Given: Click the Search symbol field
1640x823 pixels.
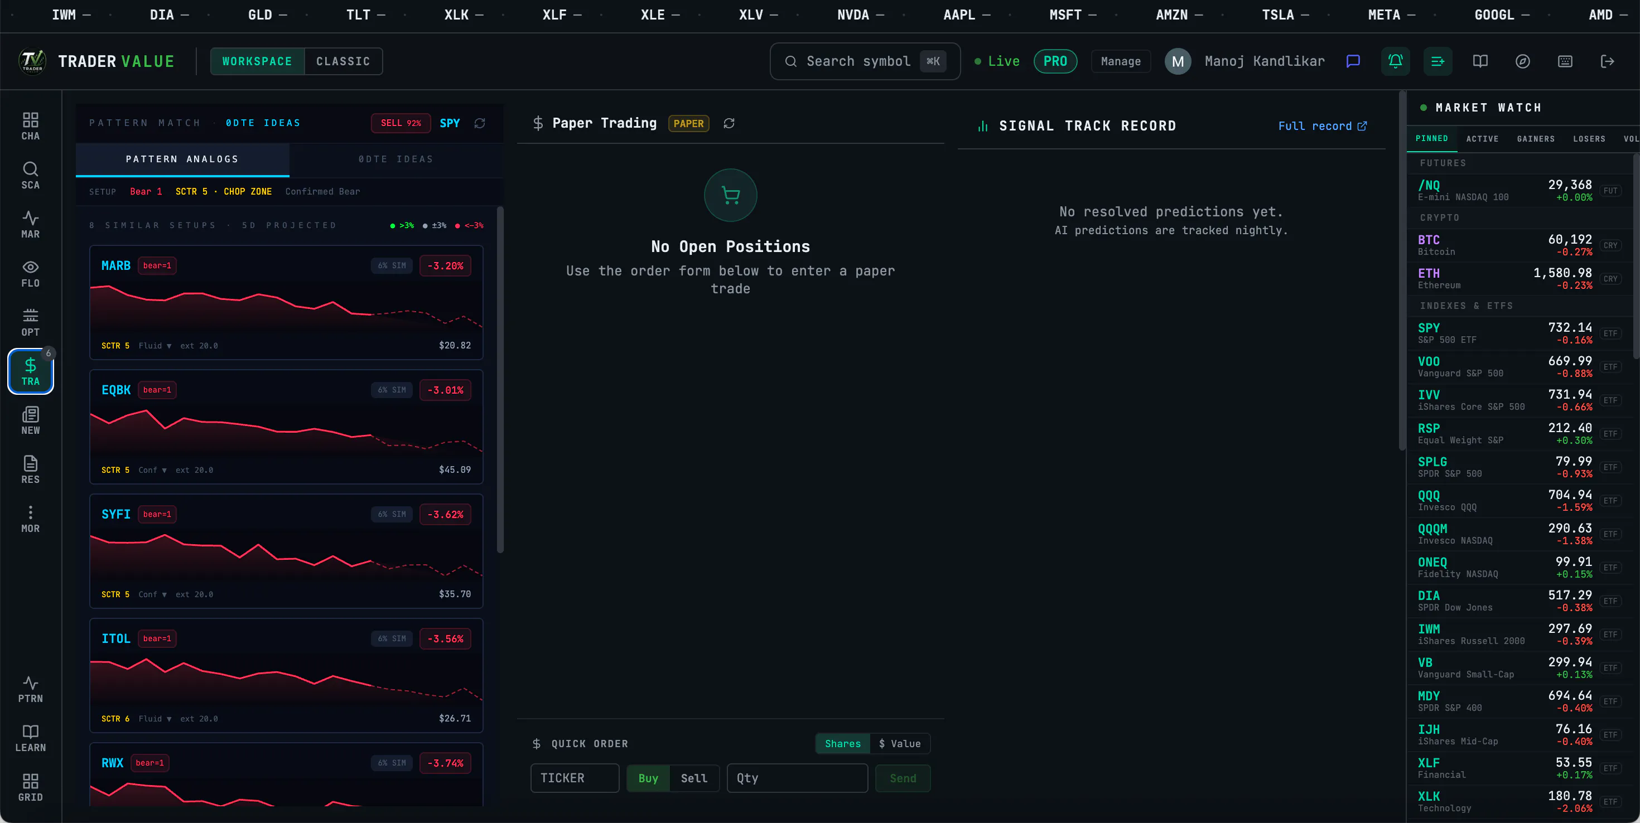Looking at the screenshot, I should pos(865,61).
